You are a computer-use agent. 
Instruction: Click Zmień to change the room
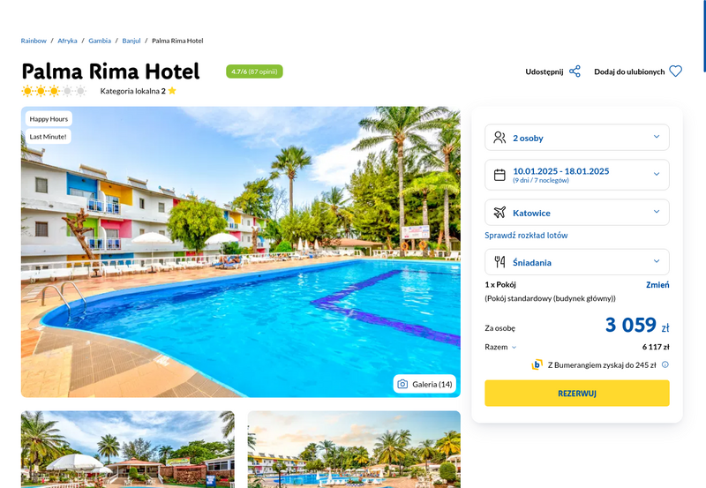click(x=657, y=284)
